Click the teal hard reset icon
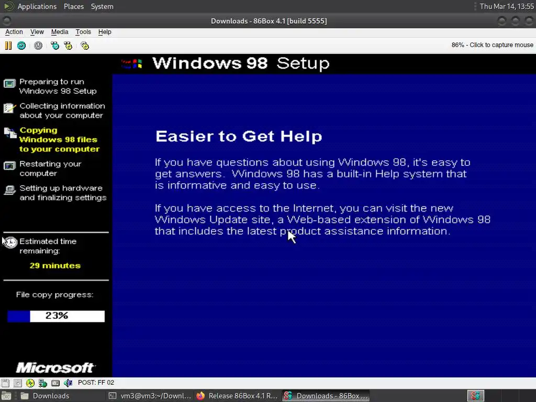536x402 pixels. (21, 46)
